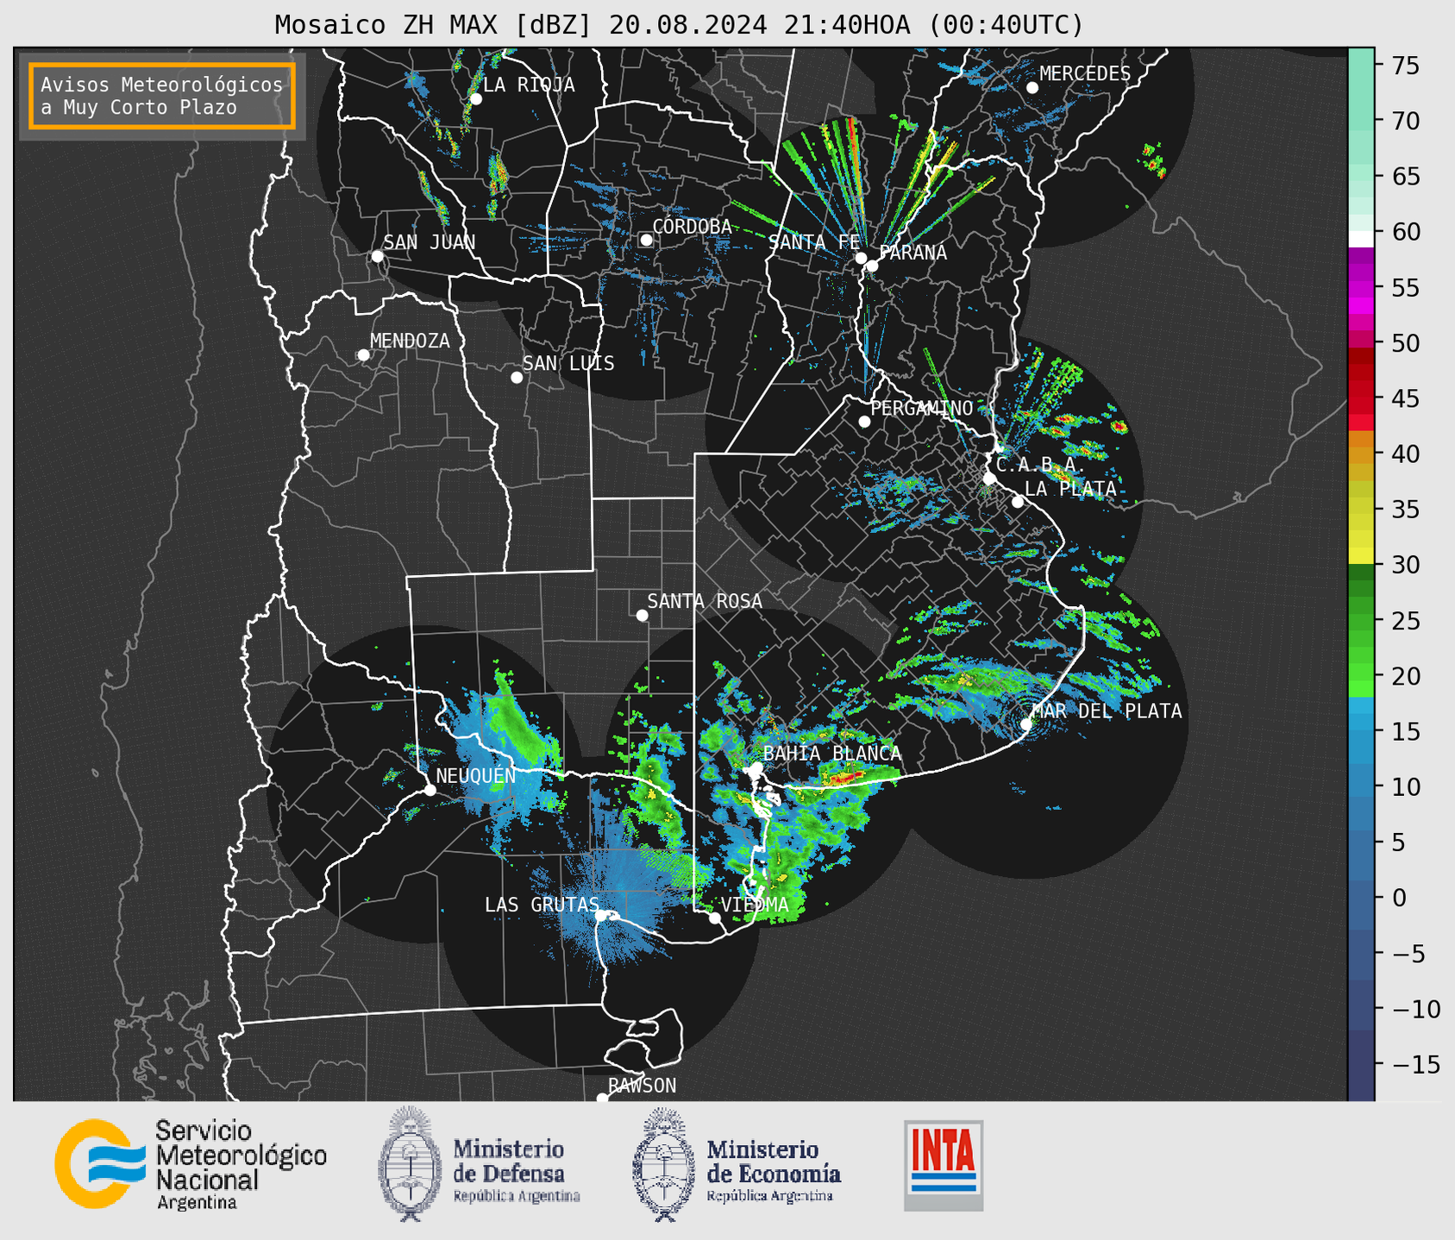Image resolution: width=1455 pixels, height=1240 pixels.
Task: Click the INTA logo
Action: (944, 1165)
